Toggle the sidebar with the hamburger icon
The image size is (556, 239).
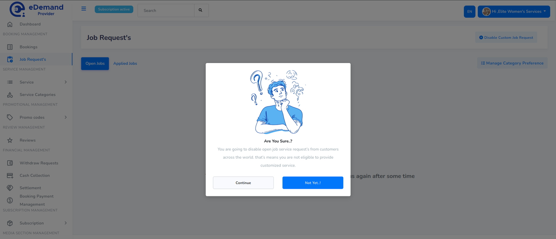tap(83, 9)
